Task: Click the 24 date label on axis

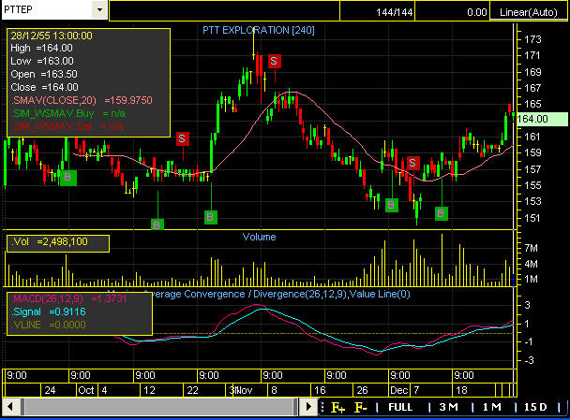Action: pyautogui.click(x=50, y=390)
